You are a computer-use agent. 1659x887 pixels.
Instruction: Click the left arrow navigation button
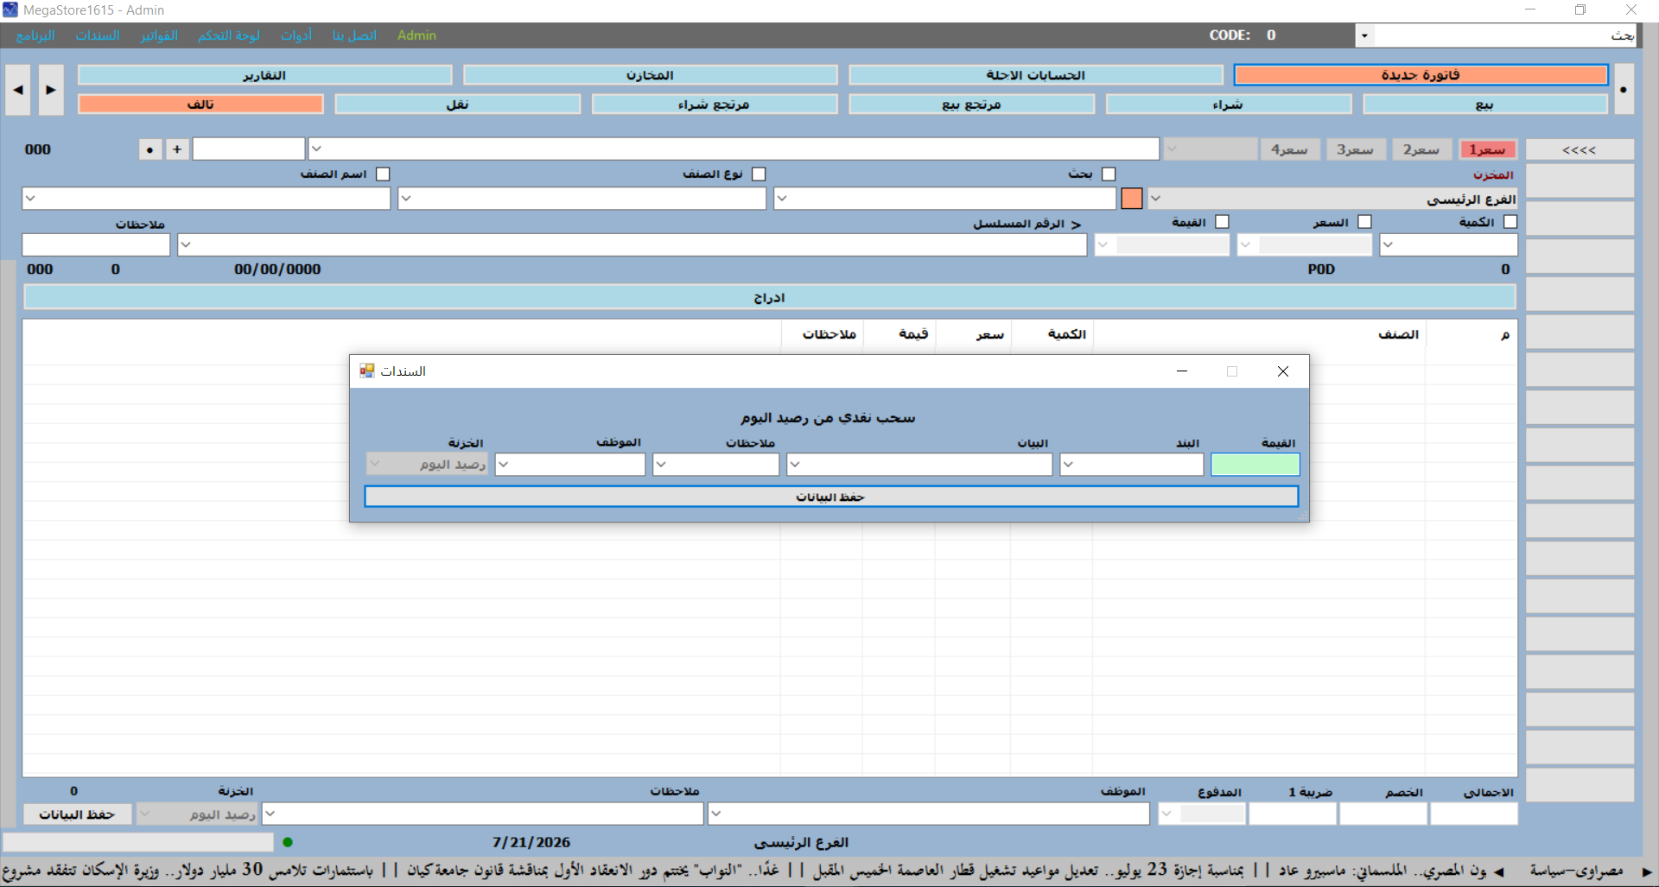coord(17,90)
